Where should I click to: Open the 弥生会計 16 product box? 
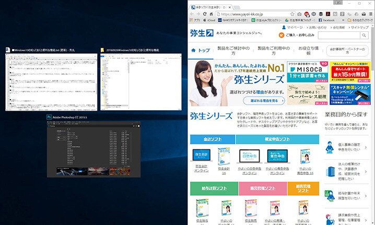224,157
